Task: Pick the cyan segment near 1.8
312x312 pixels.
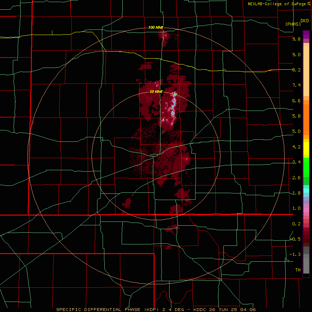Action: tap(306, 191)
